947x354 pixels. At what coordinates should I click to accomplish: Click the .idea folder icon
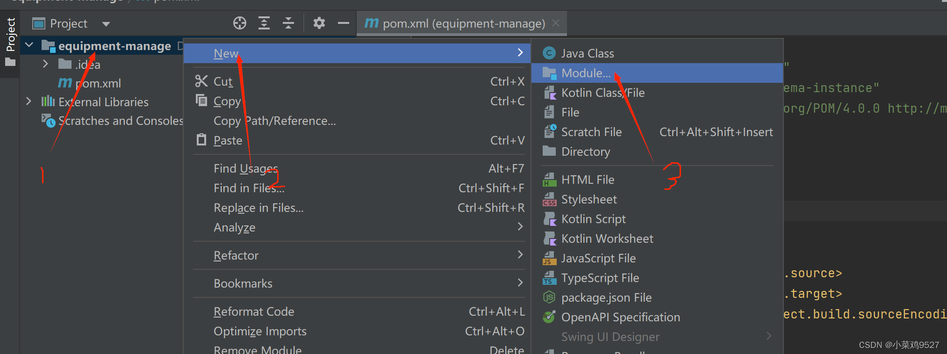pyautogui.click(x=65, y=64)
